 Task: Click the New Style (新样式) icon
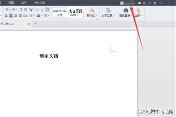pyautogui.click(x=92, y=11)
